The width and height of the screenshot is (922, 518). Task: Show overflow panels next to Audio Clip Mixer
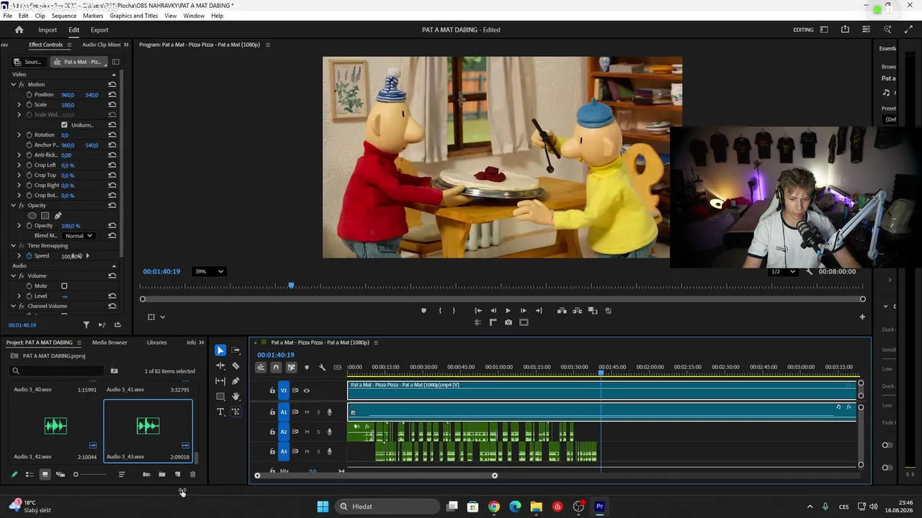pyautogui.click(x=126, y=45)
